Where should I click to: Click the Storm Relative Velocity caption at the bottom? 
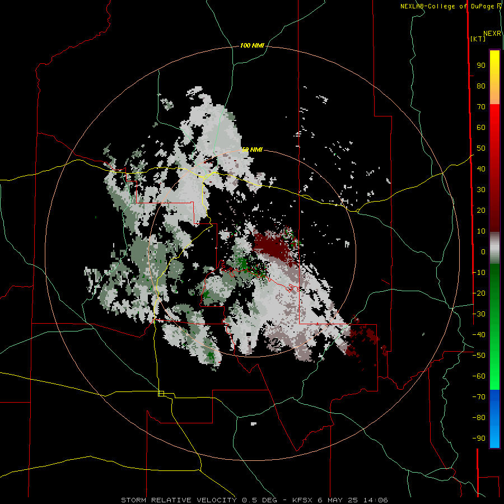[x=254, y=500]
